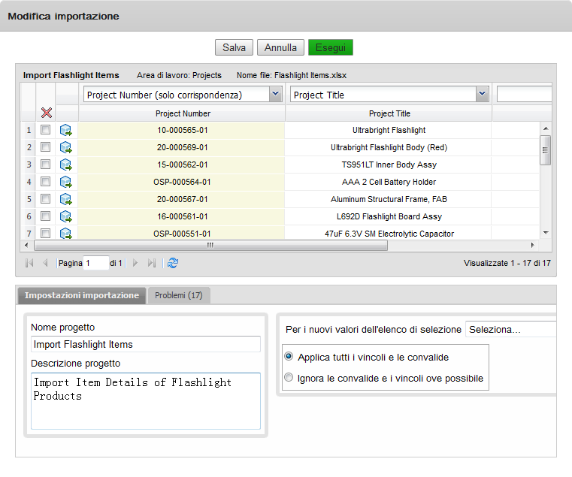572x477 pixels.
Task: Click cell 10-000565-01
Action: [x=182, y=130]
